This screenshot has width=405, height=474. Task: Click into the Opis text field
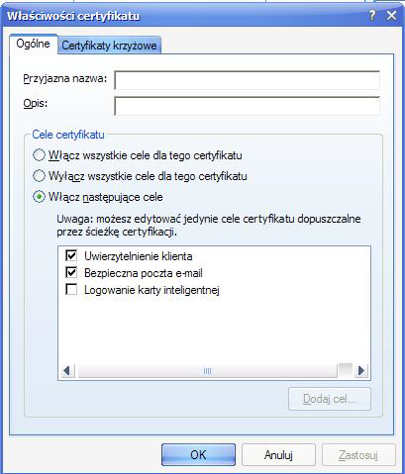click(x=247, y=106)
